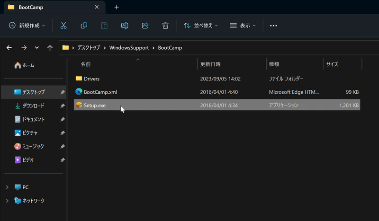Select the BootCamp.xml file
Image resolution: width=379 pixels, height=221 pixels.
217,92
